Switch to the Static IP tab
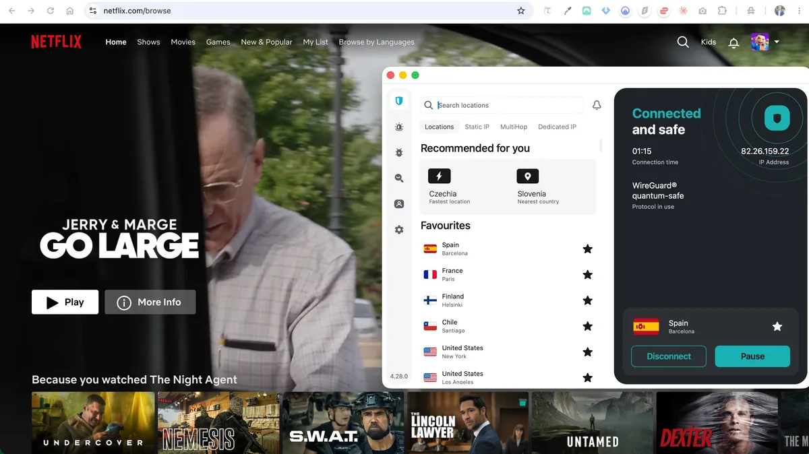 [477, 127]
